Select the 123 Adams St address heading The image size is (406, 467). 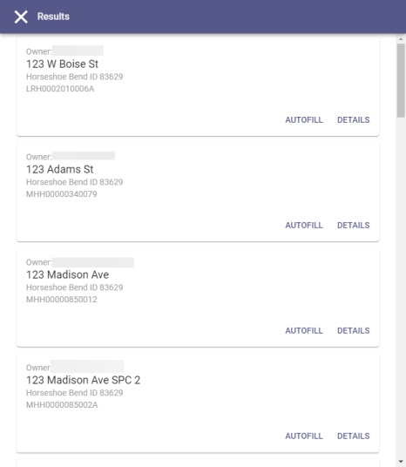[x=60, y=170]
